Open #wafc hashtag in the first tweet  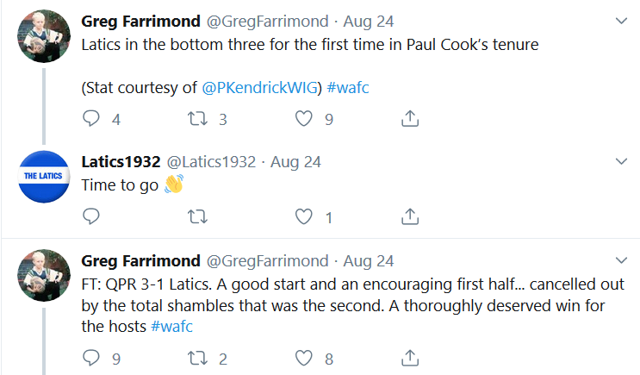[350, 87]
